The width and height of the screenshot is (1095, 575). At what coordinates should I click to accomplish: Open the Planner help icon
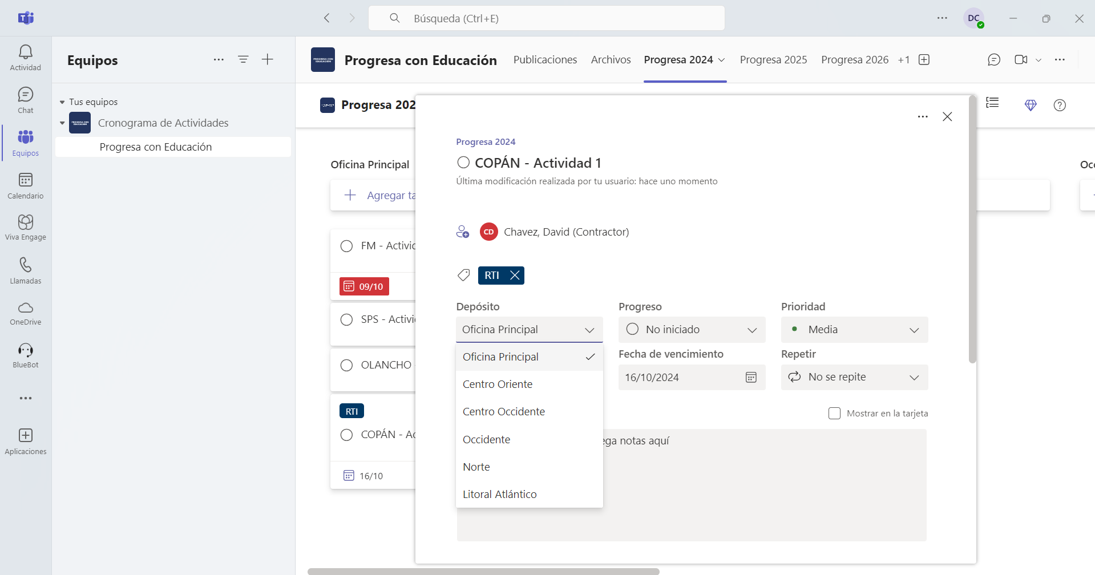coord(1060,105)
